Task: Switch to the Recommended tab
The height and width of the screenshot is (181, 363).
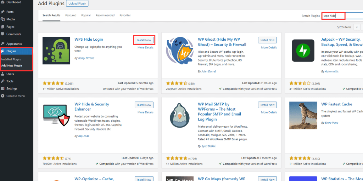Action: click(x=105, y=16)
